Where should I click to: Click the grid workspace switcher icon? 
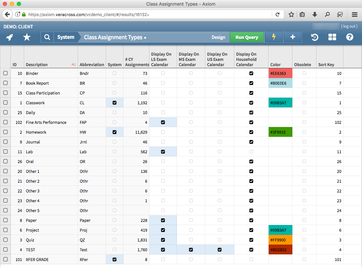[x=332, y=37]
